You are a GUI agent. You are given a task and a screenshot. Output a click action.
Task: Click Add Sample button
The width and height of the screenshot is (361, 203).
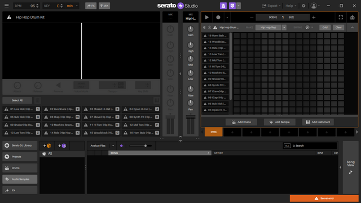tap(280, 122)
